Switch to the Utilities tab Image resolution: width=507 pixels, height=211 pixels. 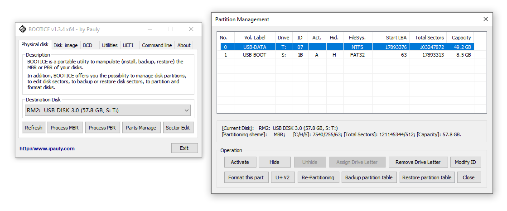click(110, 45)
